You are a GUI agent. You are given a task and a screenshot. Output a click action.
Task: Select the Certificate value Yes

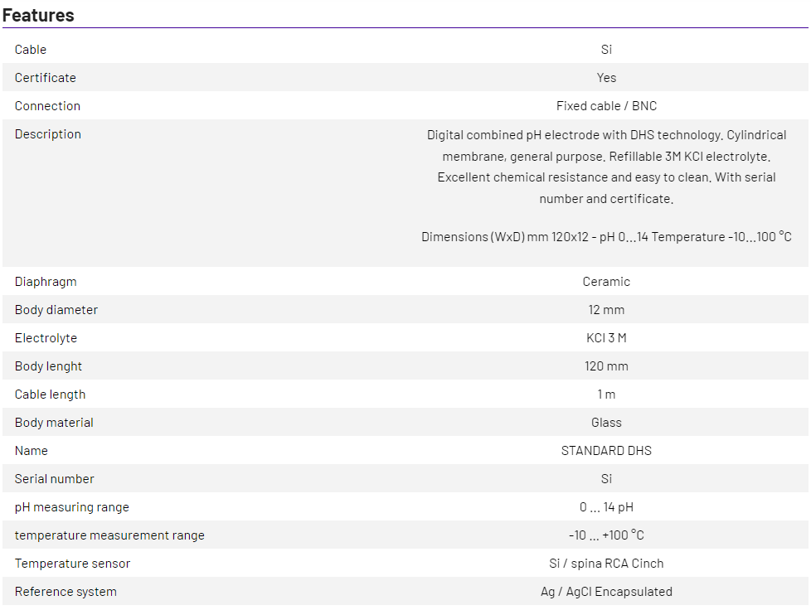tap(606, 78)
